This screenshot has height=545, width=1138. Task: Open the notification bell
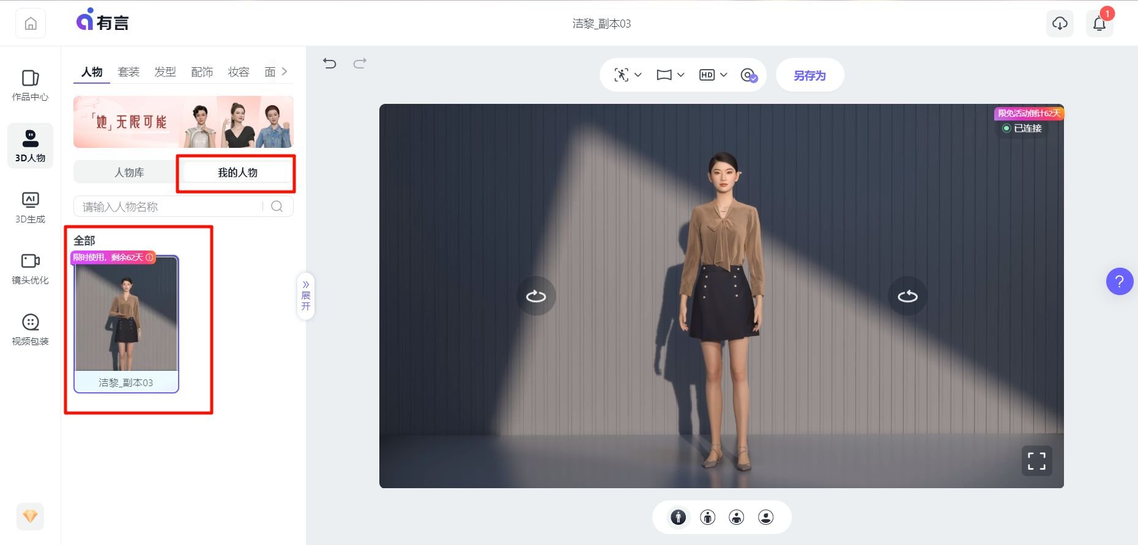(x=1099, y=24)
